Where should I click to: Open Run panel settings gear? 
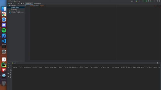click(x=157, y=63)
